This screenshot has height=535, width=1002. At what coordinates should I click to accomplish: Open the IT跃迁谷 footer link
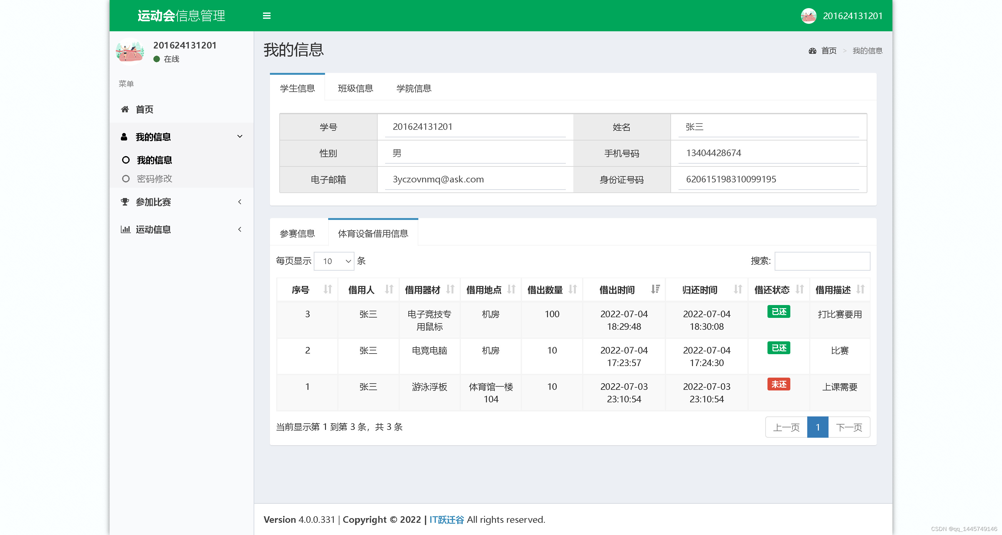pyautogui.click(x=447, y=519)
